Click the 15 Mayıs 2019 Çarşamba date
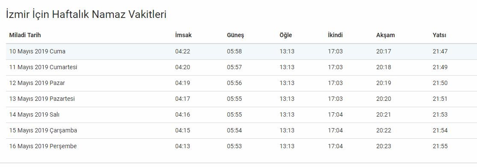This screenshot has width=477, height=167. (43, 131)
